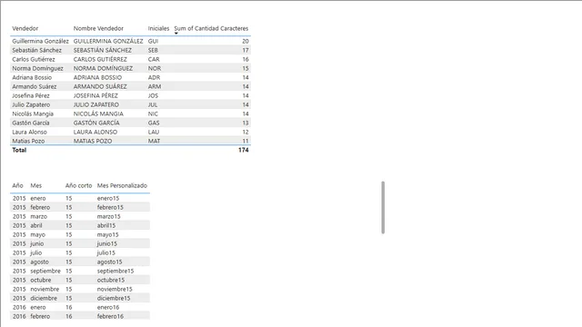Click character count value 17

(x=246, y=50)
